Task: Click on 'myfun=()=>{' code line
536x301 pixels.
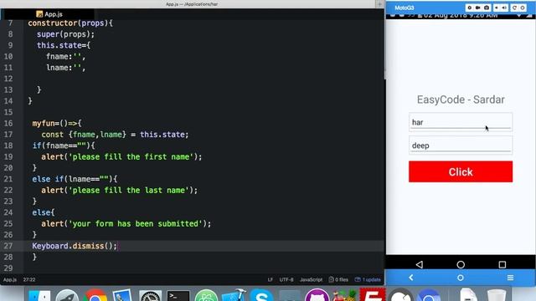Action: (57, 123)
